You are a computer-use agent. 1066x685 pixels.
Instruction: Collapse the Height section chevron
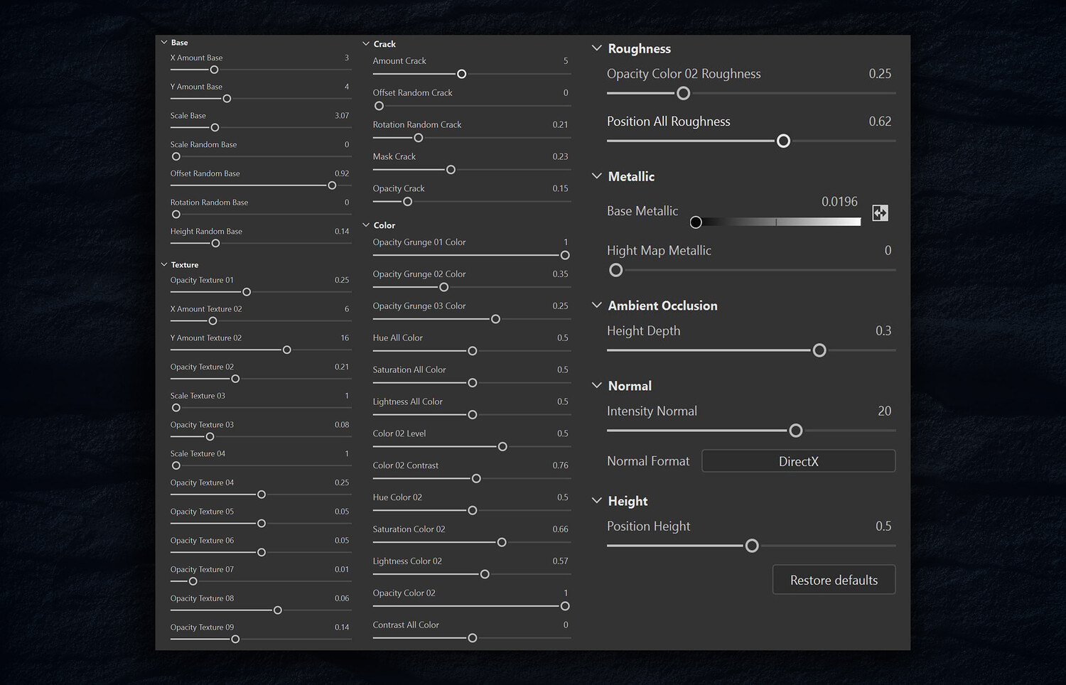597,501
